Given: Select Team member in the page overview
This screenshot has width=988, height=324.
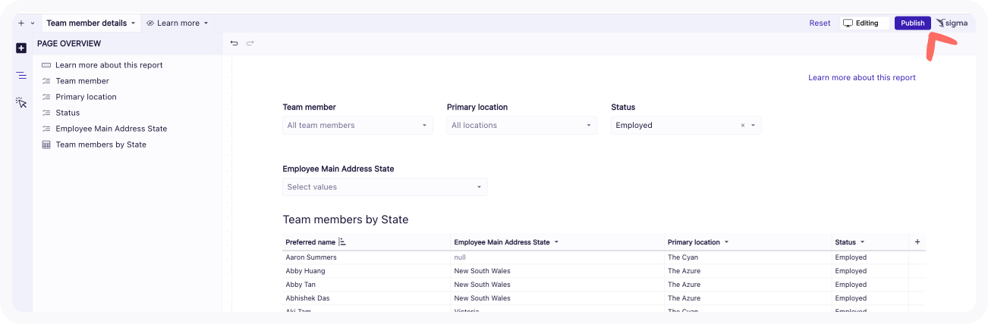Looking at the screenshot, I should pos(82,81).
